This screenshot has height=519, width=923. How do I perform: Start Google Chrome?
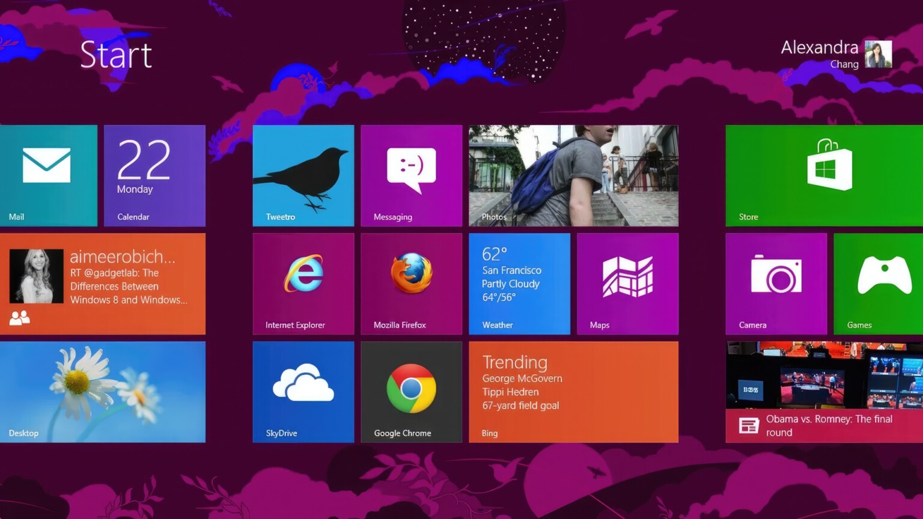point(411,390)
